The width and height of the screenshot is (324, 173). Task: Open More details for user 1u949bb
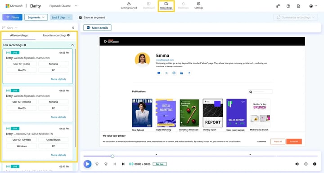58,155
